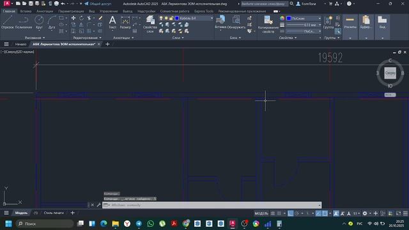Add a new drawing tab with plus

tap(107, 44)
